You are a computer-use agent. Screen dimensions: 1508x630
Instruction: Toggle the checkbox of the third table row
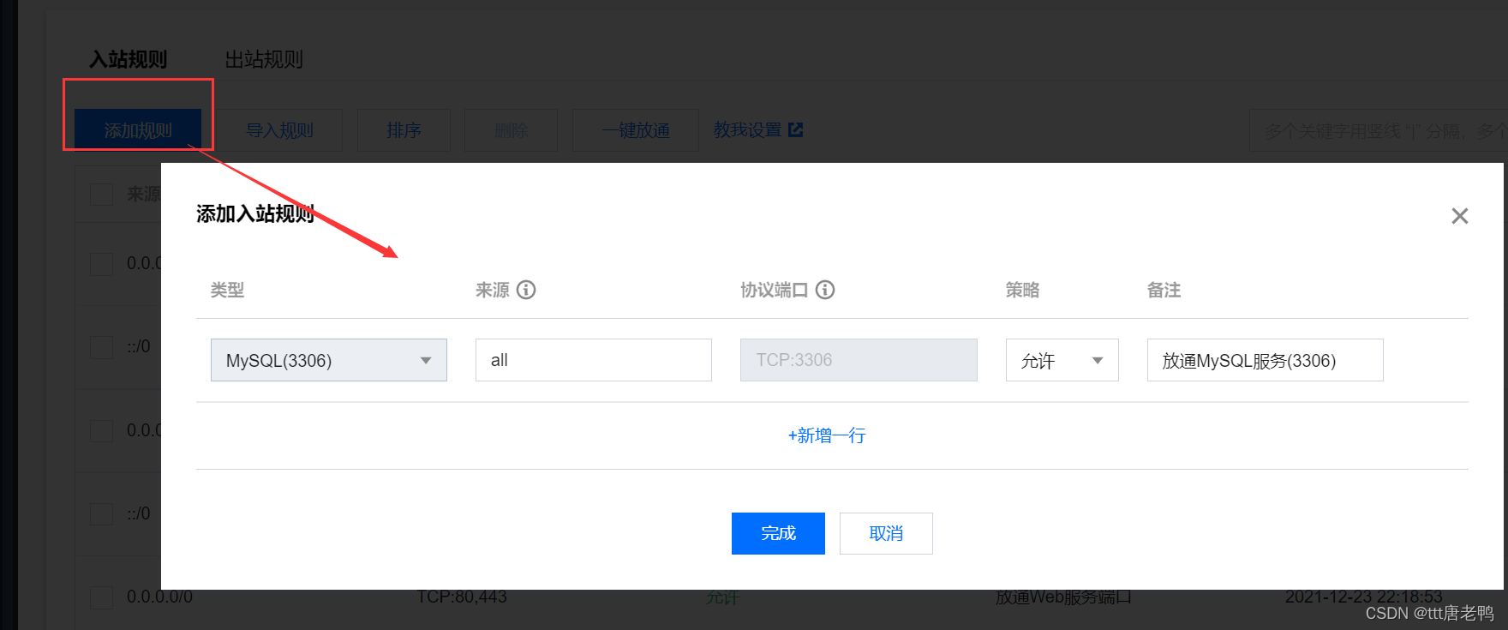tap(102, 430)
